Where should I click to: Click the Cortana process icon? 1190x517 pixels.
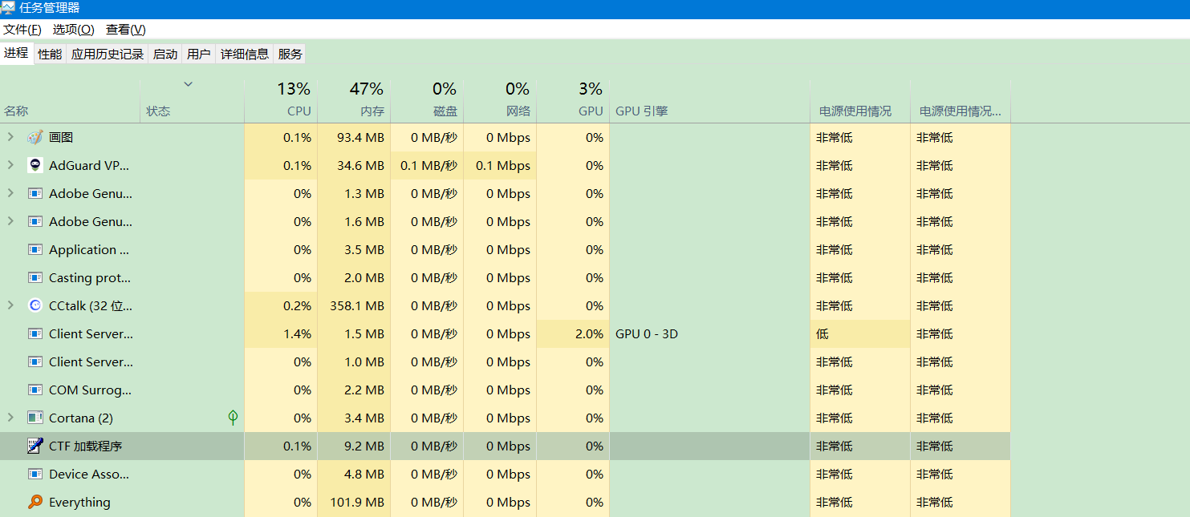point(35,418)
